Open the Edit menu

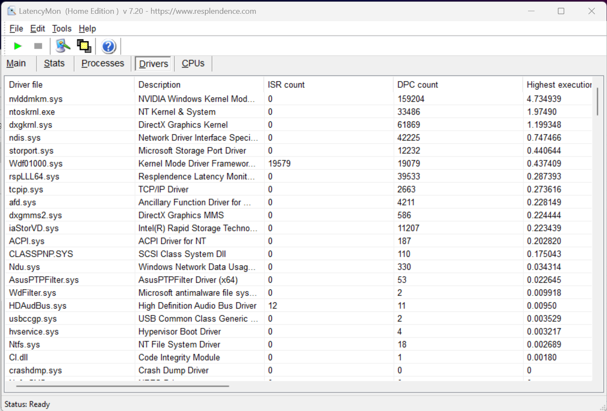point(38,29)
